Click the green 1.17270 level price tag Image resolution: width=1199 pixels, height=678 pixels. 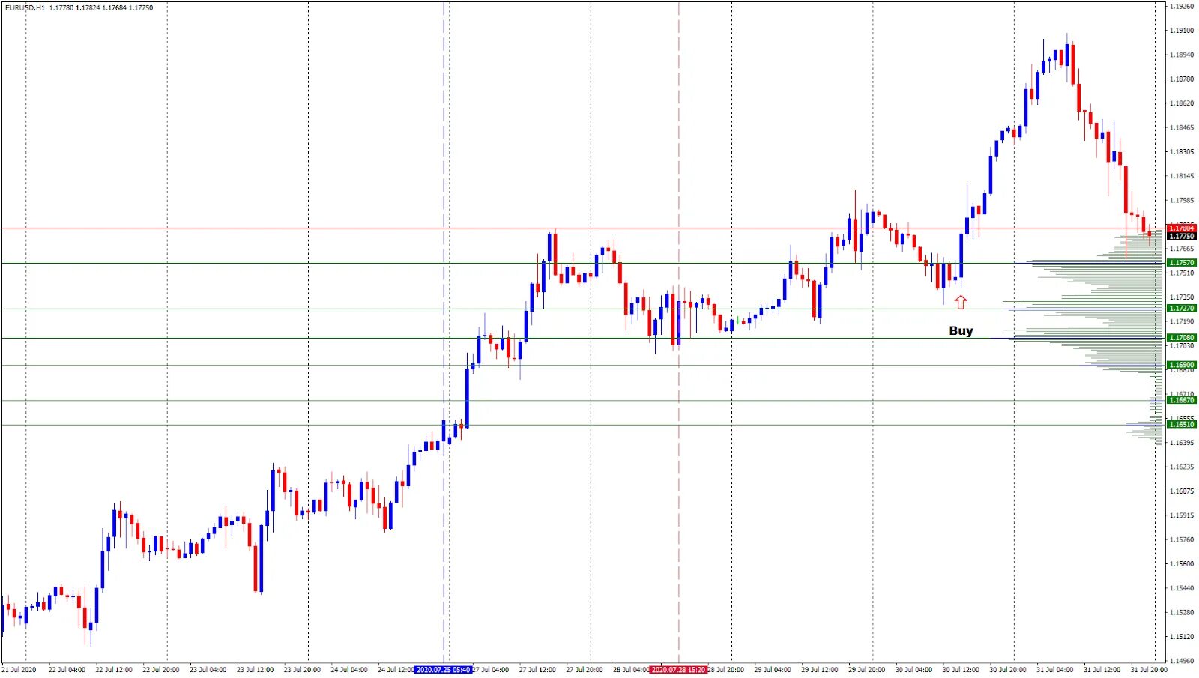(x=1182, y=309)
